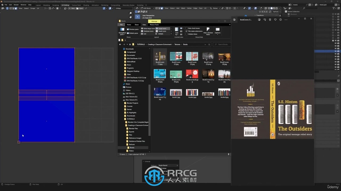
Task: Open the Explorer Share ribbon tab
Action: (x=137, y=25)
